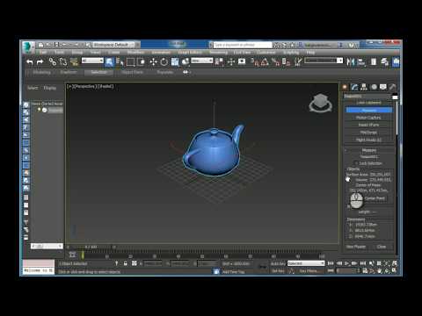Viewport: 422px width, 316px height.
Task: Open the scene explorer bottom dropdown
Action: pyautogui.click(x=47, y=246)
